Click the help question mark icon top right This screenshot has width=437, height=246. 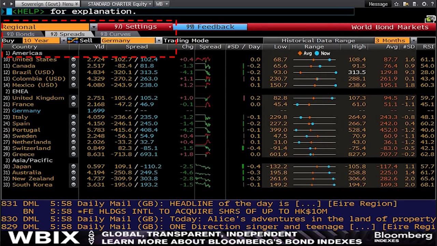[x=432, y=4]
